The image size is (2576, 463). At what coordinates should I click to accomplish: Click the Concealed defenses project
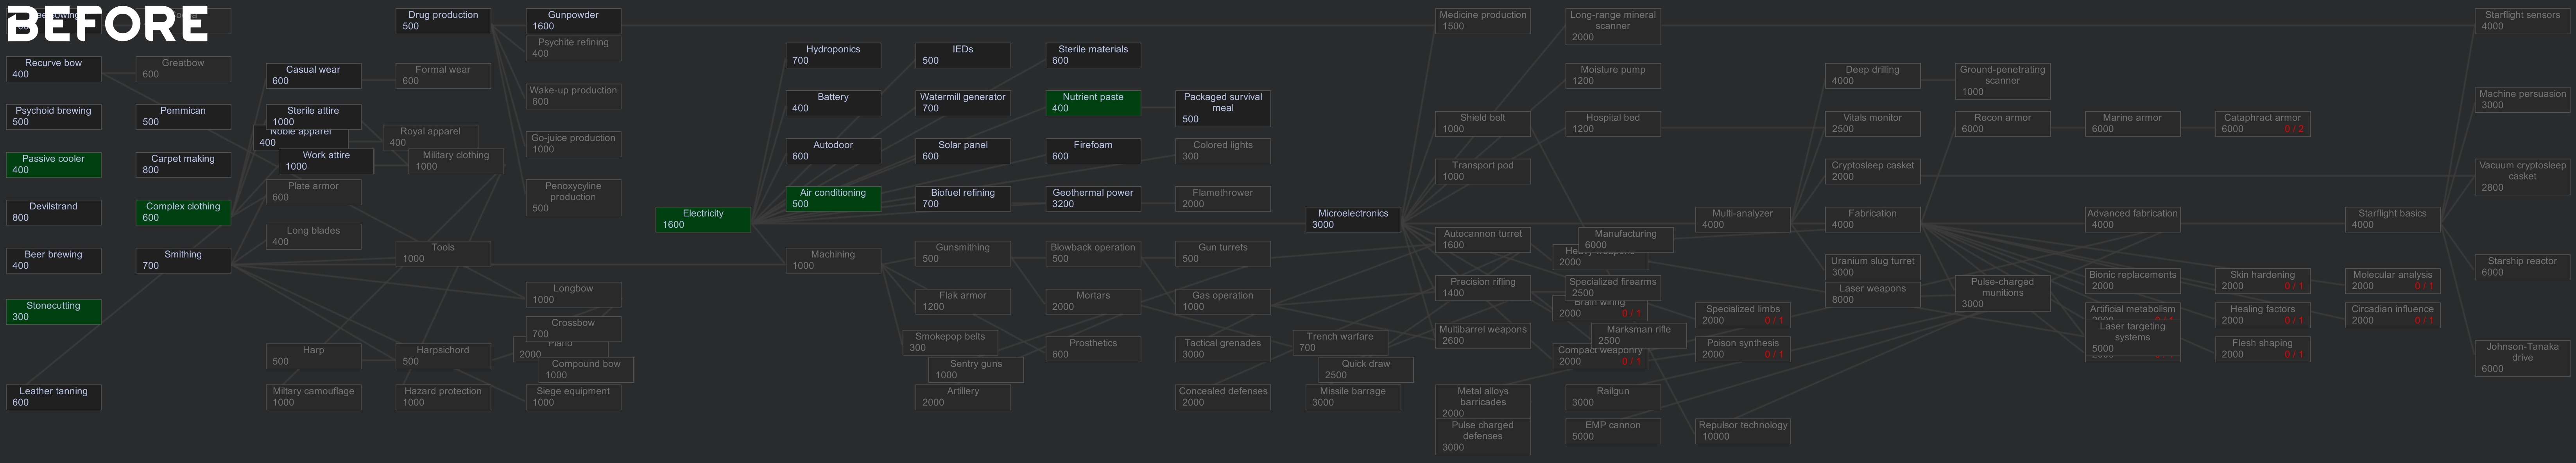1223,397
